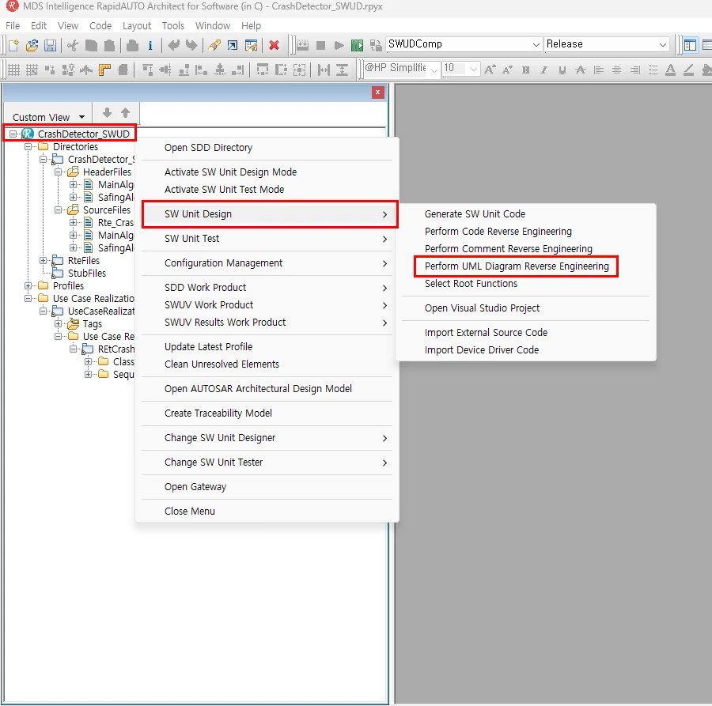Screen dimensions: 712x706
Task: Click the red X delete icon
Action: coord(274,45)
